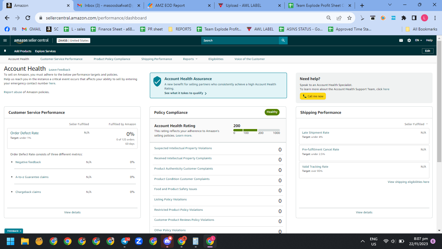Image resolution: width=442 pixels, height=249 pixels.
Task: Open the Product Policy Compliance menu item
Action: 112,59
